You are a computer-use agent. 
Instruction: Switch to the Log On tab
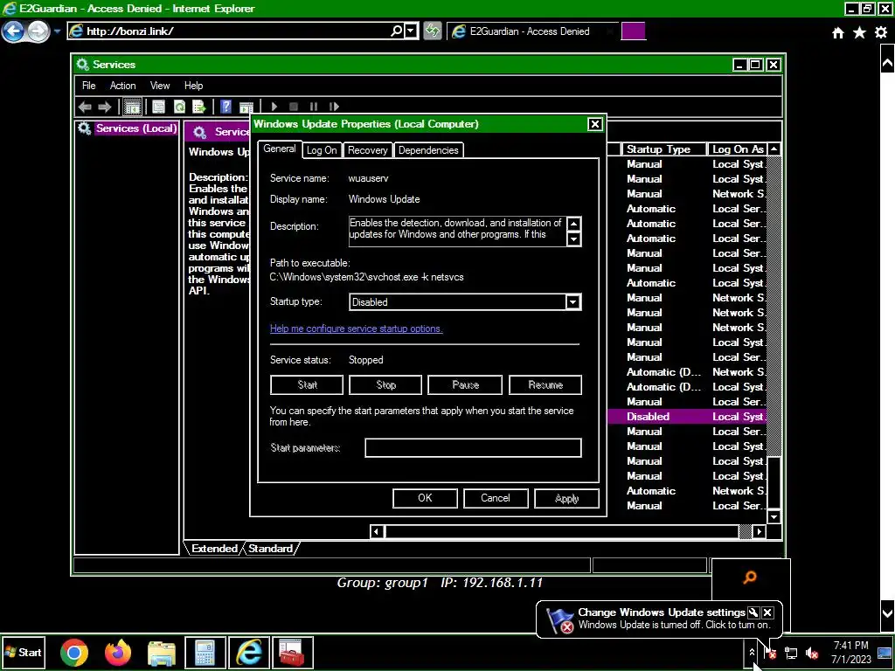pyautogui.click(x=322, y=150)
